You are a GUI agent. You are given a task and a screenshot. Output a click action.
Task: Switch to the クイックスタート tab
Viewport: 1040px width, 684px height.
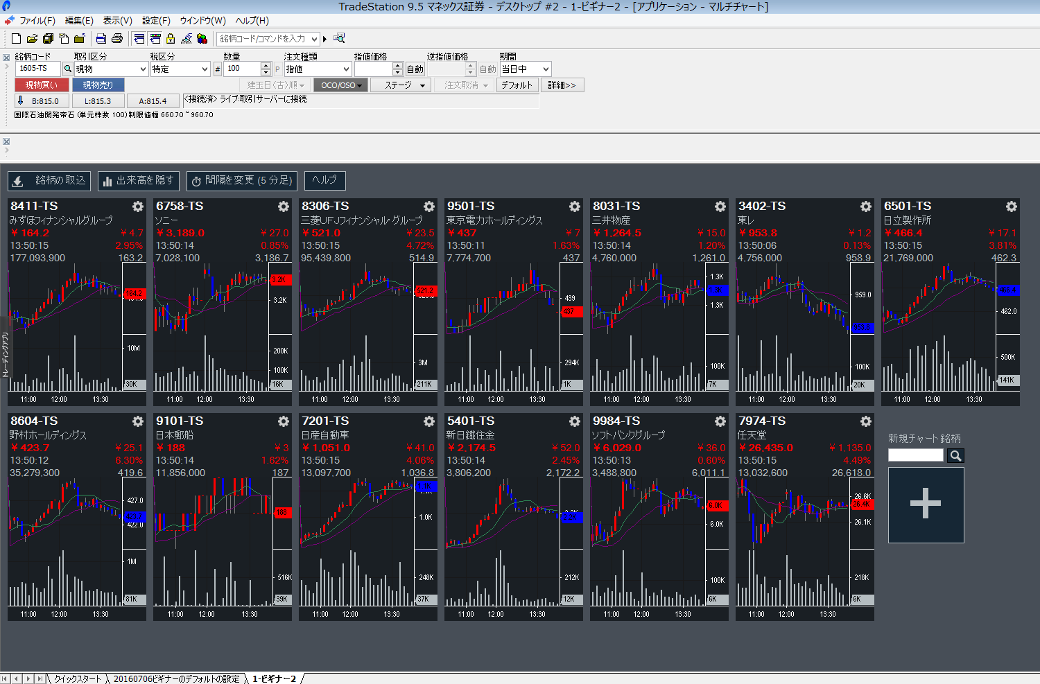(x=78, y=678)
